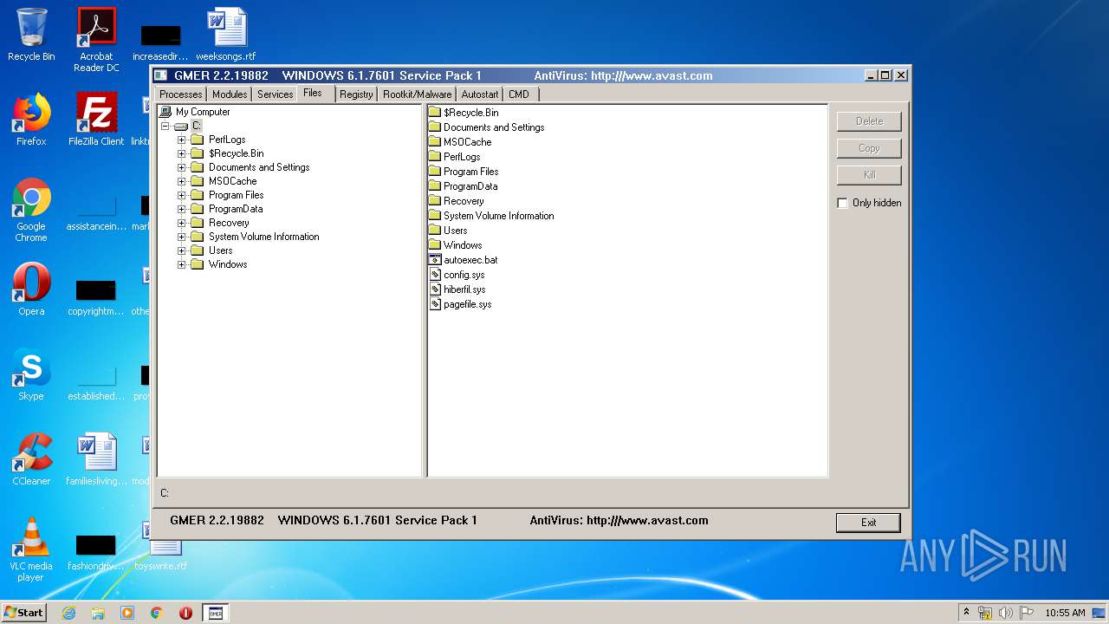The height and width of the screenshot is (624, 1109).
Task: Click the Exit button
Action: pyautogui.click(x=868, y=523)
